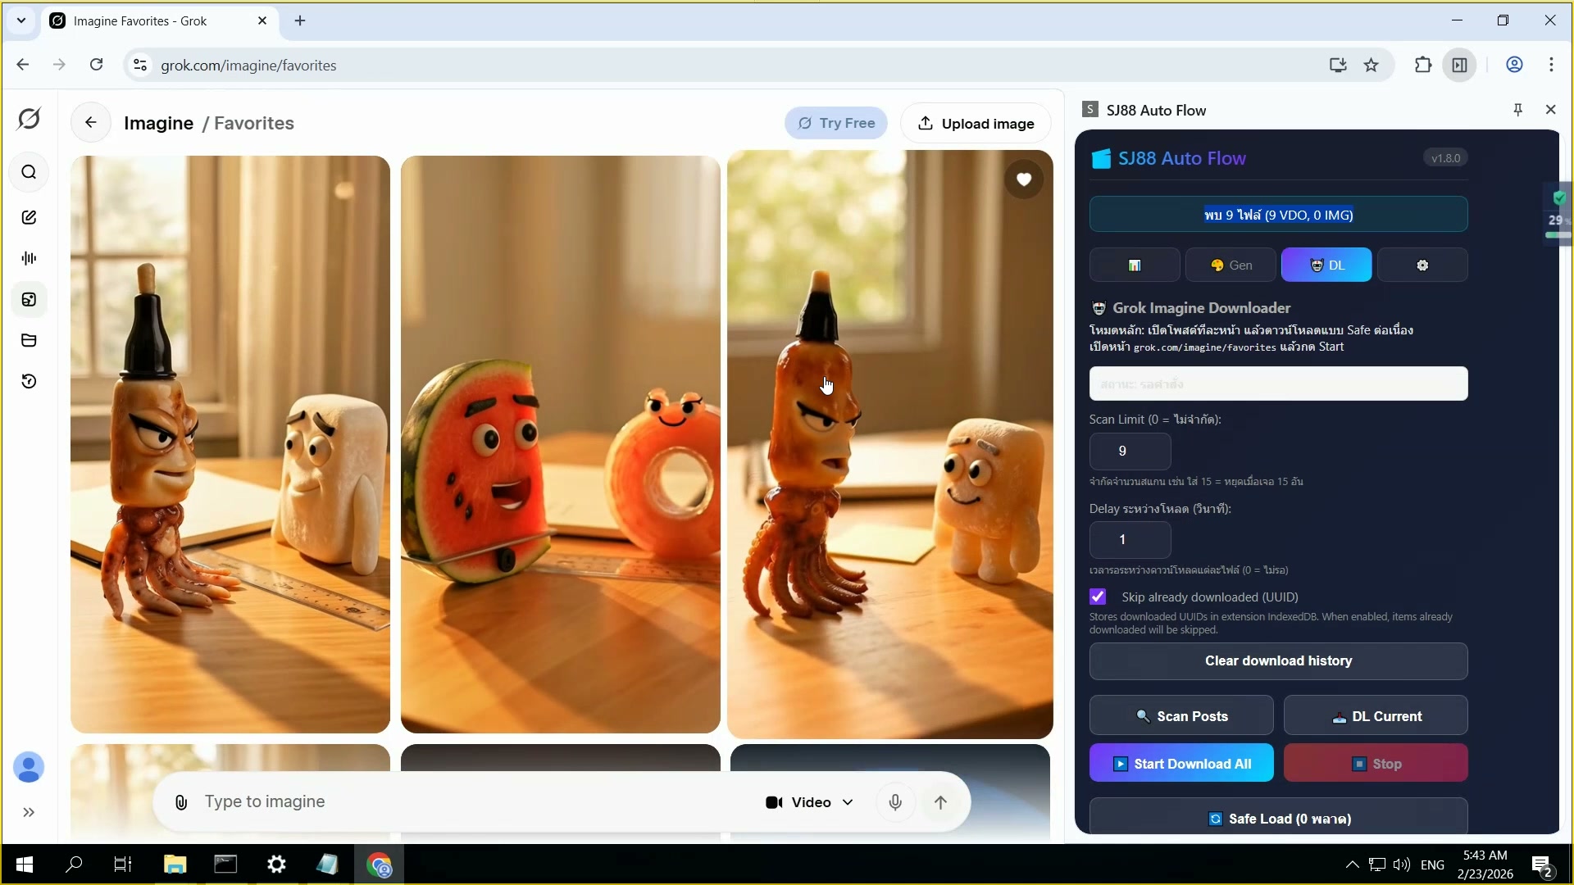Click the Scan Limit number field
Screen dimensions: 1574x885
(x=1130, y=452)
